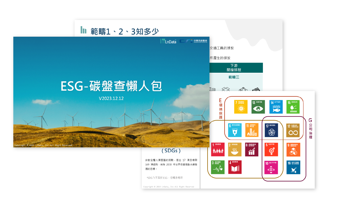
Task: Select the SDG 13 climate action eye icon
Action: [258, 107]
